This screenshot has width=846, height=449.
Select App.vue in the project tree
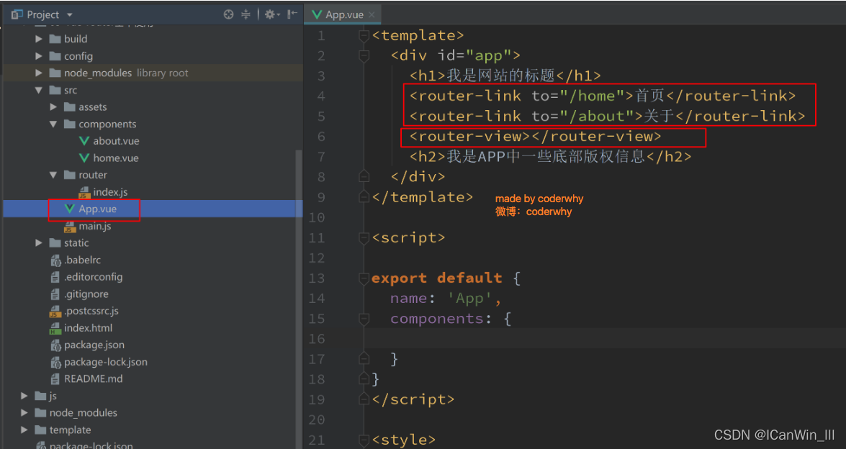98,209
